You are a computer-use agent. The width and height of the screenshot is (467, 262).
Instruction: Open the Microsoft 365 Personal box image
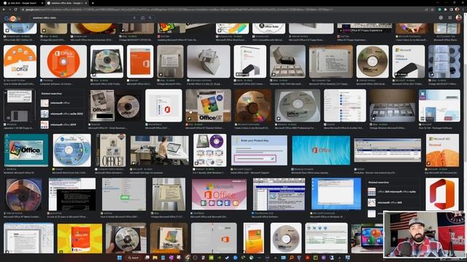[442, 150]
